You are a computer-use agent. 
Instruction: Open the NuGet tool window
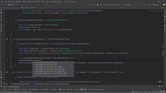[x=70, y=90]
